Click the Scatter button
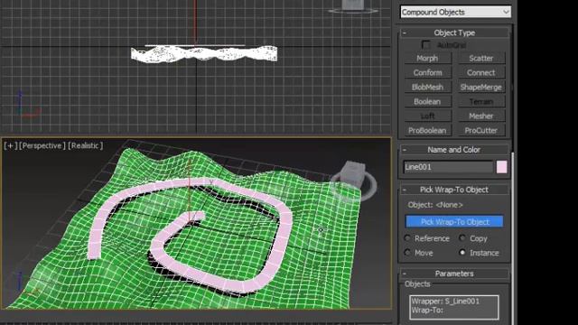Viewport: 578px width, 325px height. [x=481, y=58]
